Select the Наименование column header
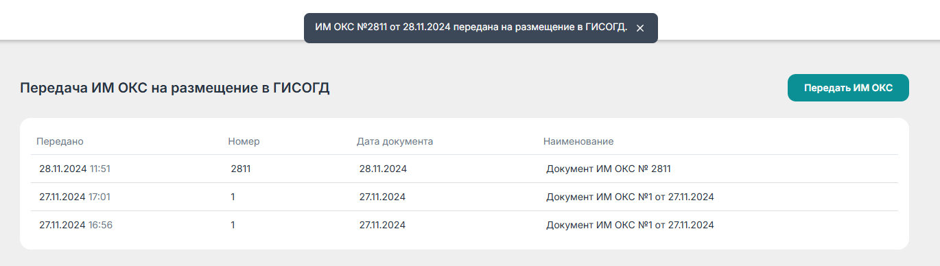940x266 pixels. coord(578,141)
